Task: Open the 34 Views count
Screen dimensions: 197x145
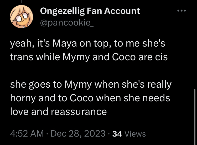Action: [129, 134]
